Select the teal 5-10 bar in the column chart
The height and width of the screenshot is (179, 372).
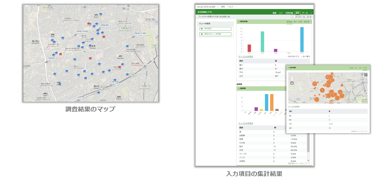pyautogui.click(x=262, y=41)
